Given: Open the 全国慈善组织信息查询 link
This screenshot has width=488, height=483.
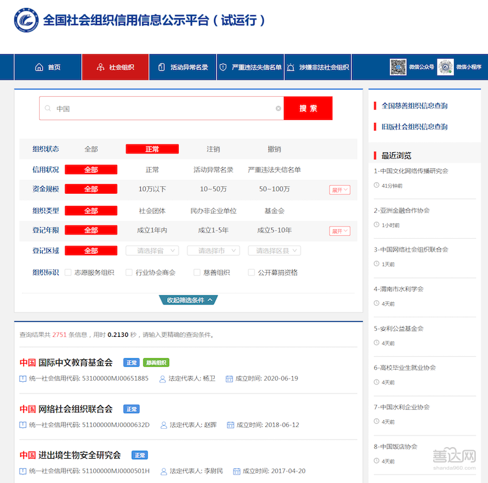Looking at the screenshot, I should [414, 106].
